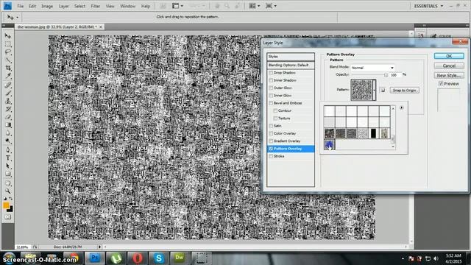
Task: Select the Eyedropper tool
Action: (8, 76)
